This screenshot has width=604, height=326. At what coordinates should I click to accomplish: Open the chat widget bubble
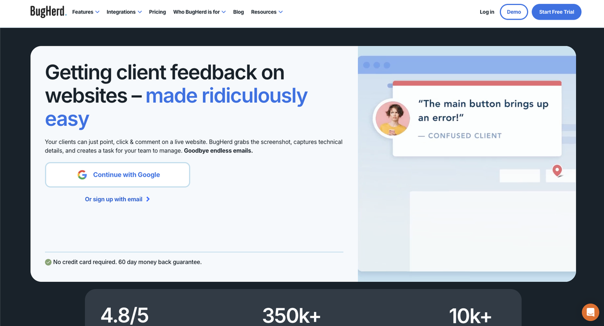click(x=590, y=312)
